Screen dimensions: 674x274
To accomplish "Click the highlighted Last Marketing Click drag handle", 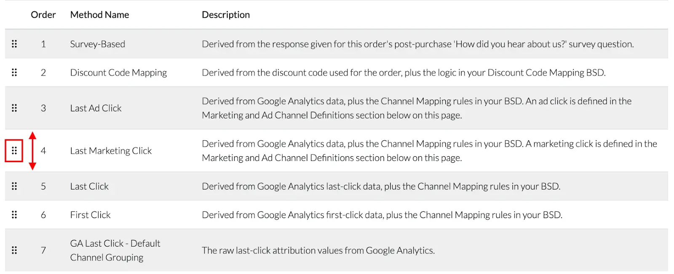I will [x=14, y=150].
